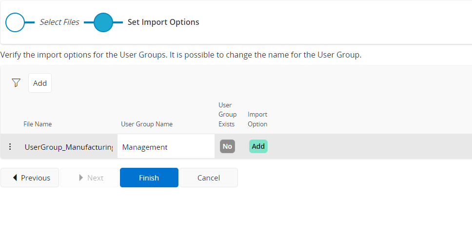Click the Management user group name field

[165, 147]
